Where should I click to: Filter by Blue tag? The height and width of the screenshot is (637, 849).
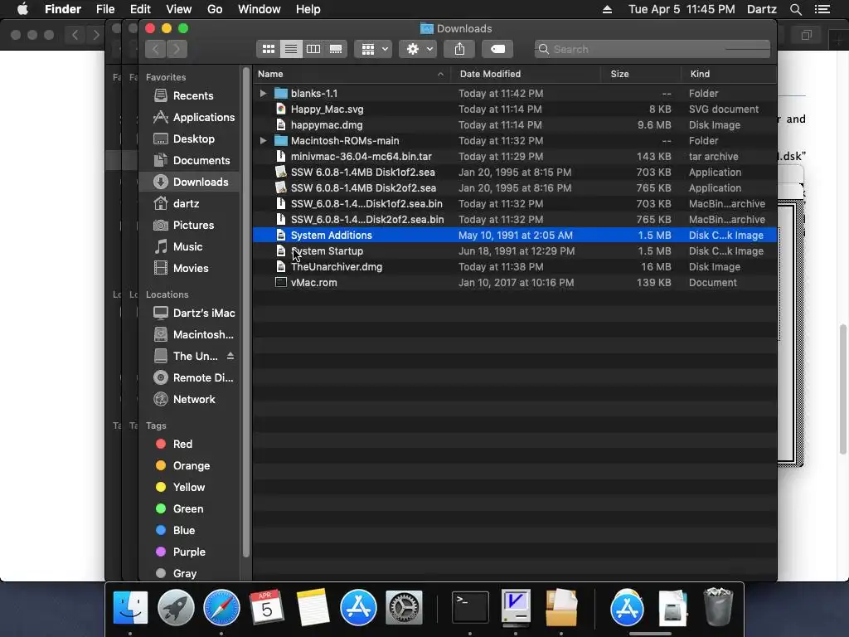click(190, 530)
